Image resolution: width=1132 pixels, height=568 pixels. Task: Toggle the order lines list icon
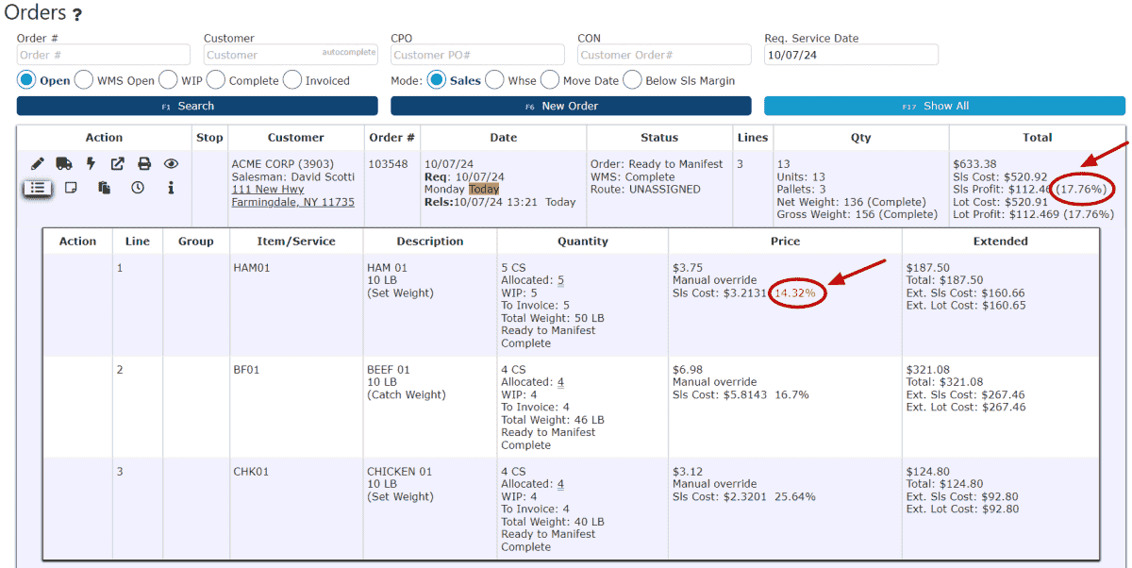click(38, 188)
